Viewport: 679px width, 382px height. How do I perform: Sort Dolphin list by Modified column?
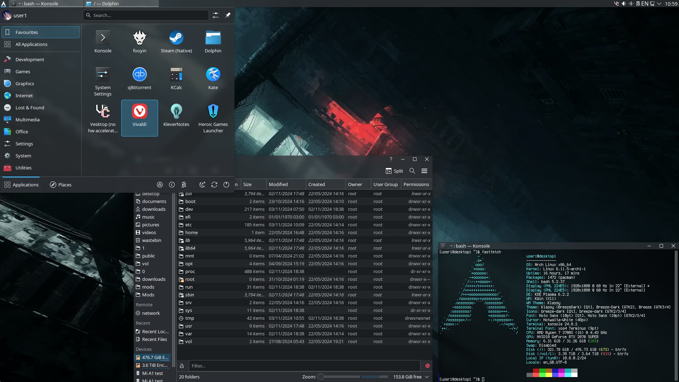286,184
